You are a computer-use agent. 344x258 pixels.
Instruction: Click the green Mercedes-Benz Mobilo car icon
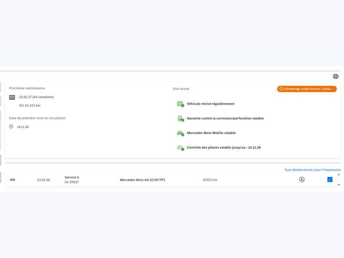click(x=180, y=133)
